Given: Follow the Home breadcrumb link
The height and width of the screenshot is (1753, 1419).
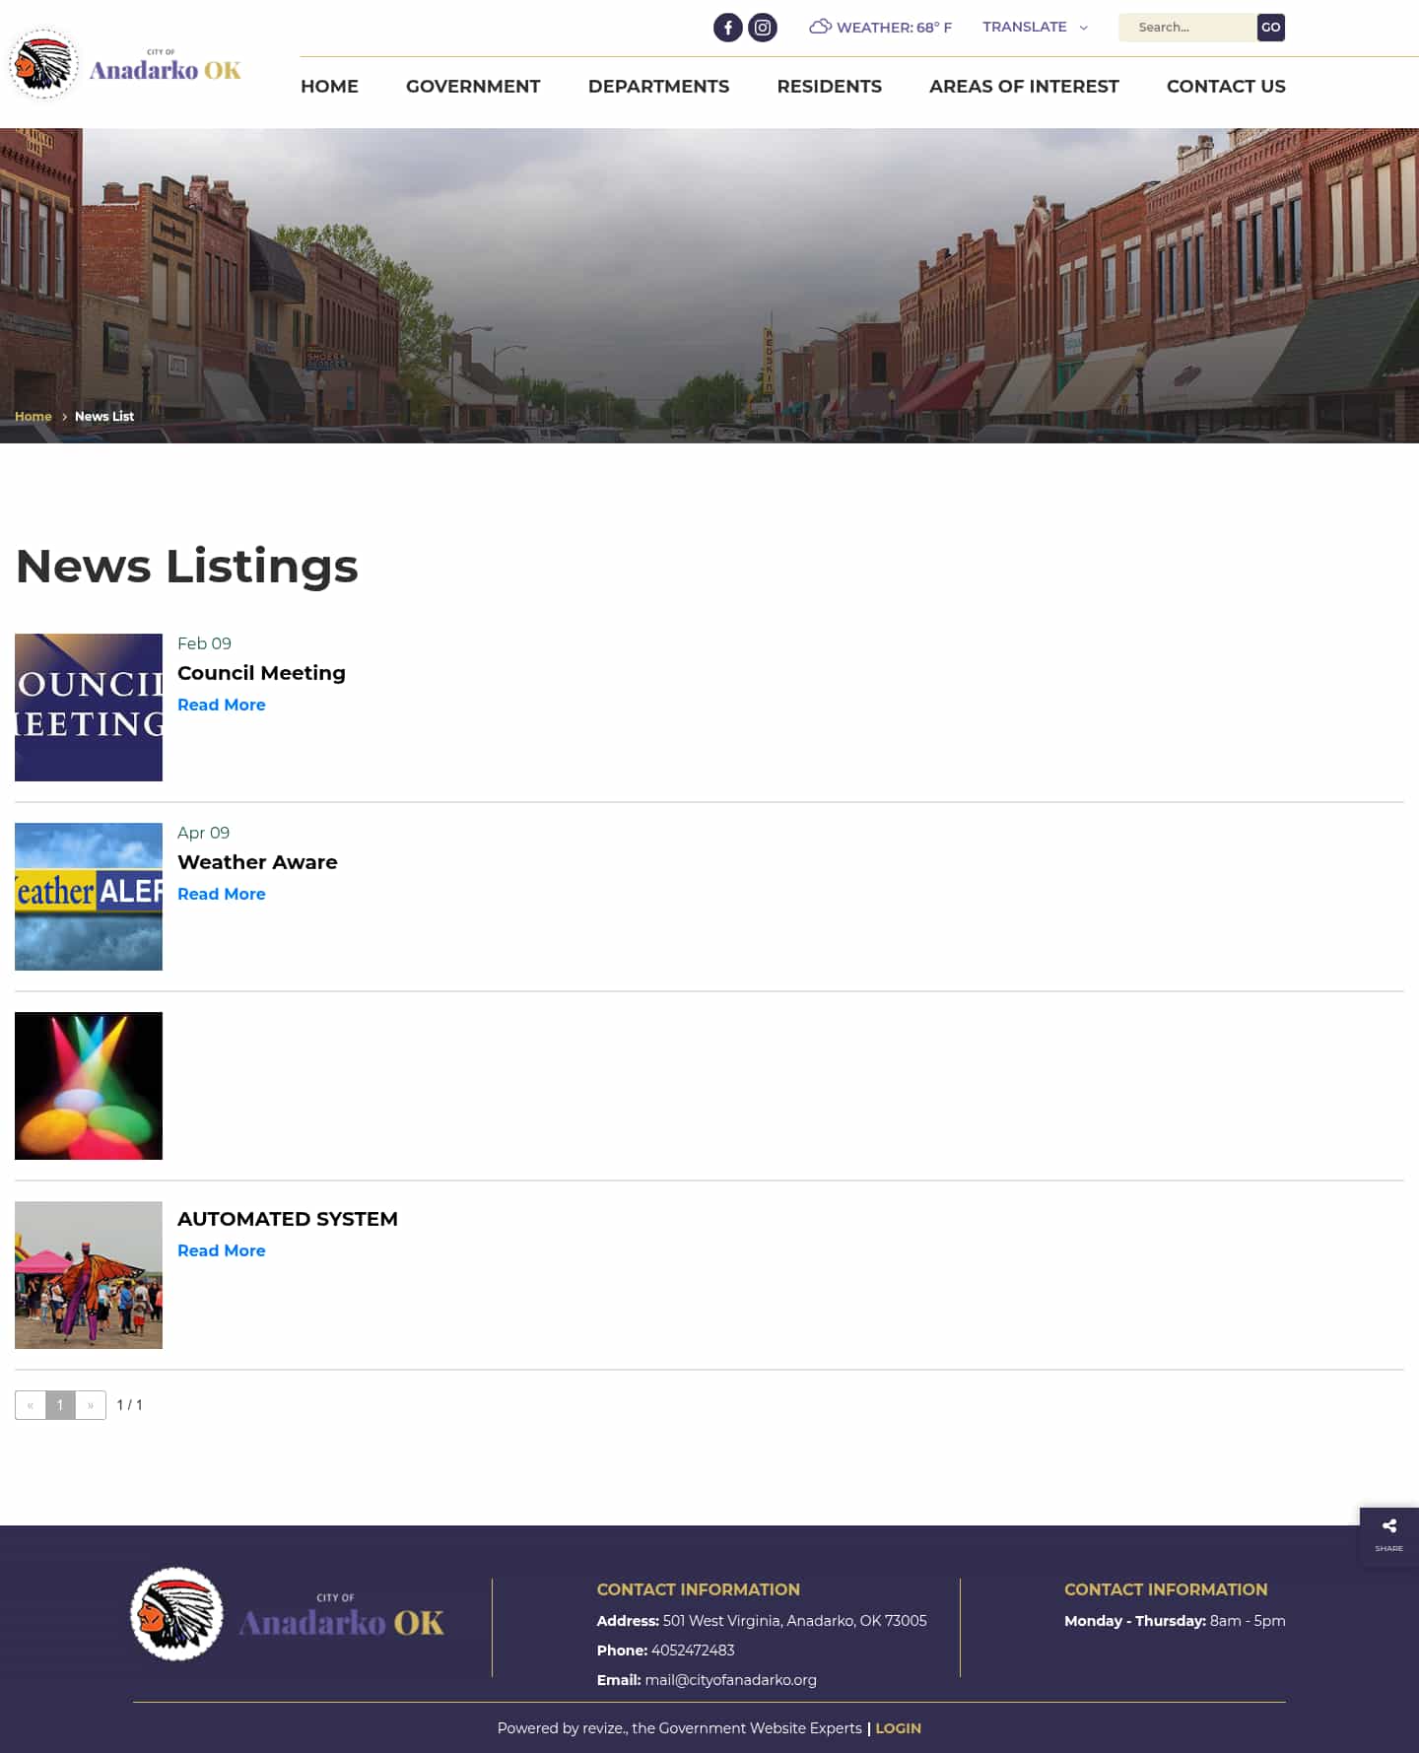Looking at the screenshot, I should (x=33, y=417).
